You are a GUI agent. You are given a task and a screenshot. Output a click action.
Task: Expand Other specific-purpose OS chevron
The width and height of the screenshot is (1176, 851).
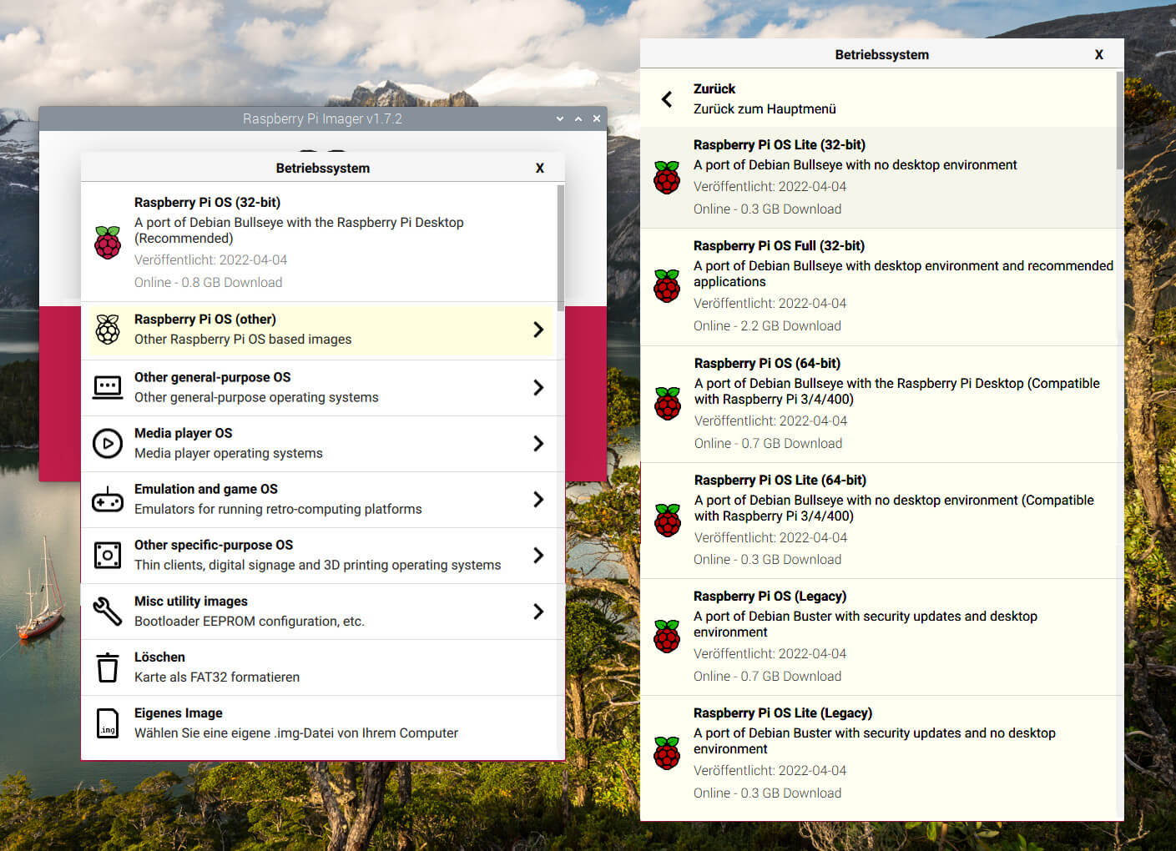pos(538,555)
